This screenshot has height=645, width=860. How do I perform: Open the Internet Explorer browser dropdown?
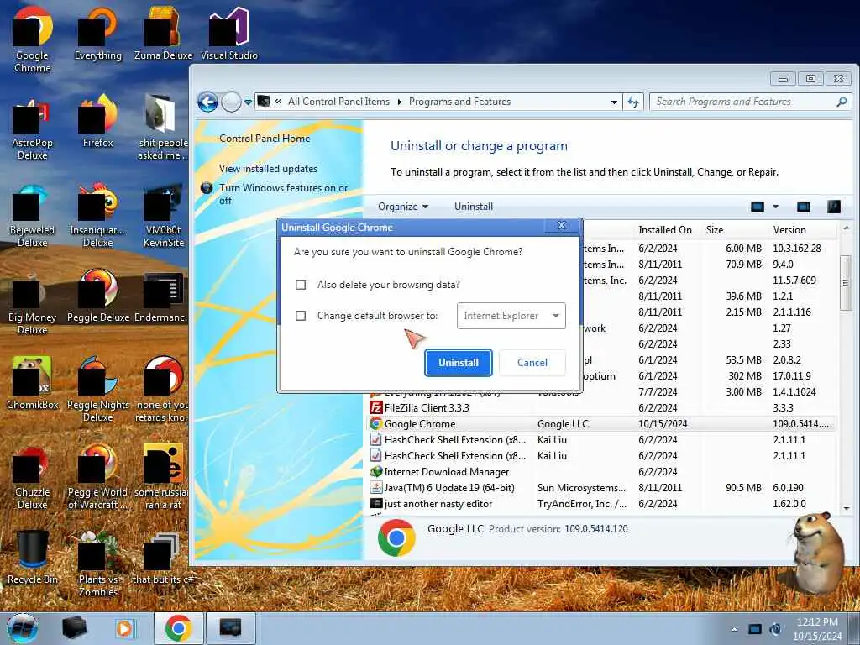pos(511,316)
